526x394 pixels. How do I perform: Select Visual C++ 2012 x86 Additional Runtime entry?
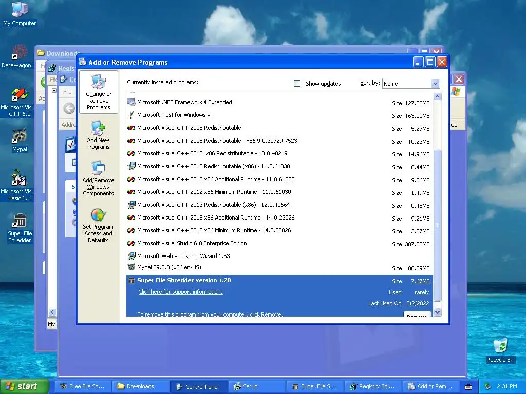click(x=279, y=180)
